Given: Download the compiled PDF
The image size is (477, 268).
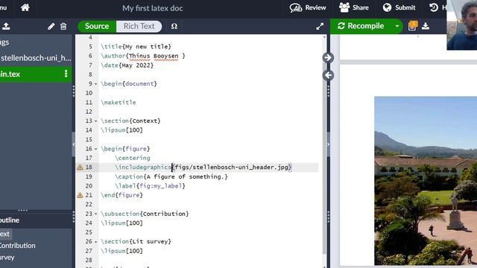Looking at the screenshot, I should (426, 26).
